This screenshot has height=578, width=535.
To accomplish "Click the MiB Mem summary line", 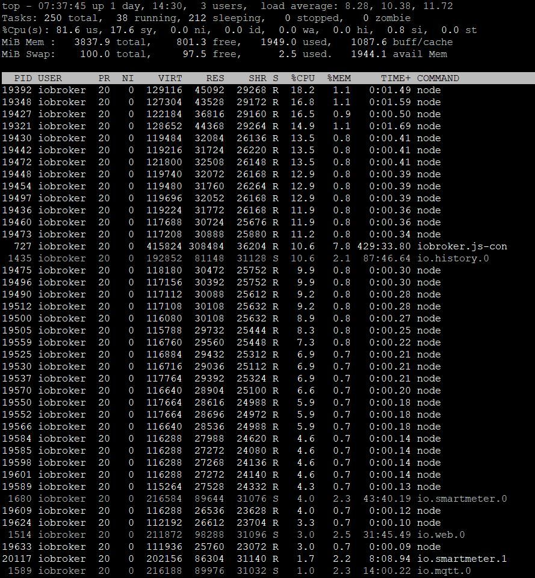I will pyautogui.click(x=227, y=42).
